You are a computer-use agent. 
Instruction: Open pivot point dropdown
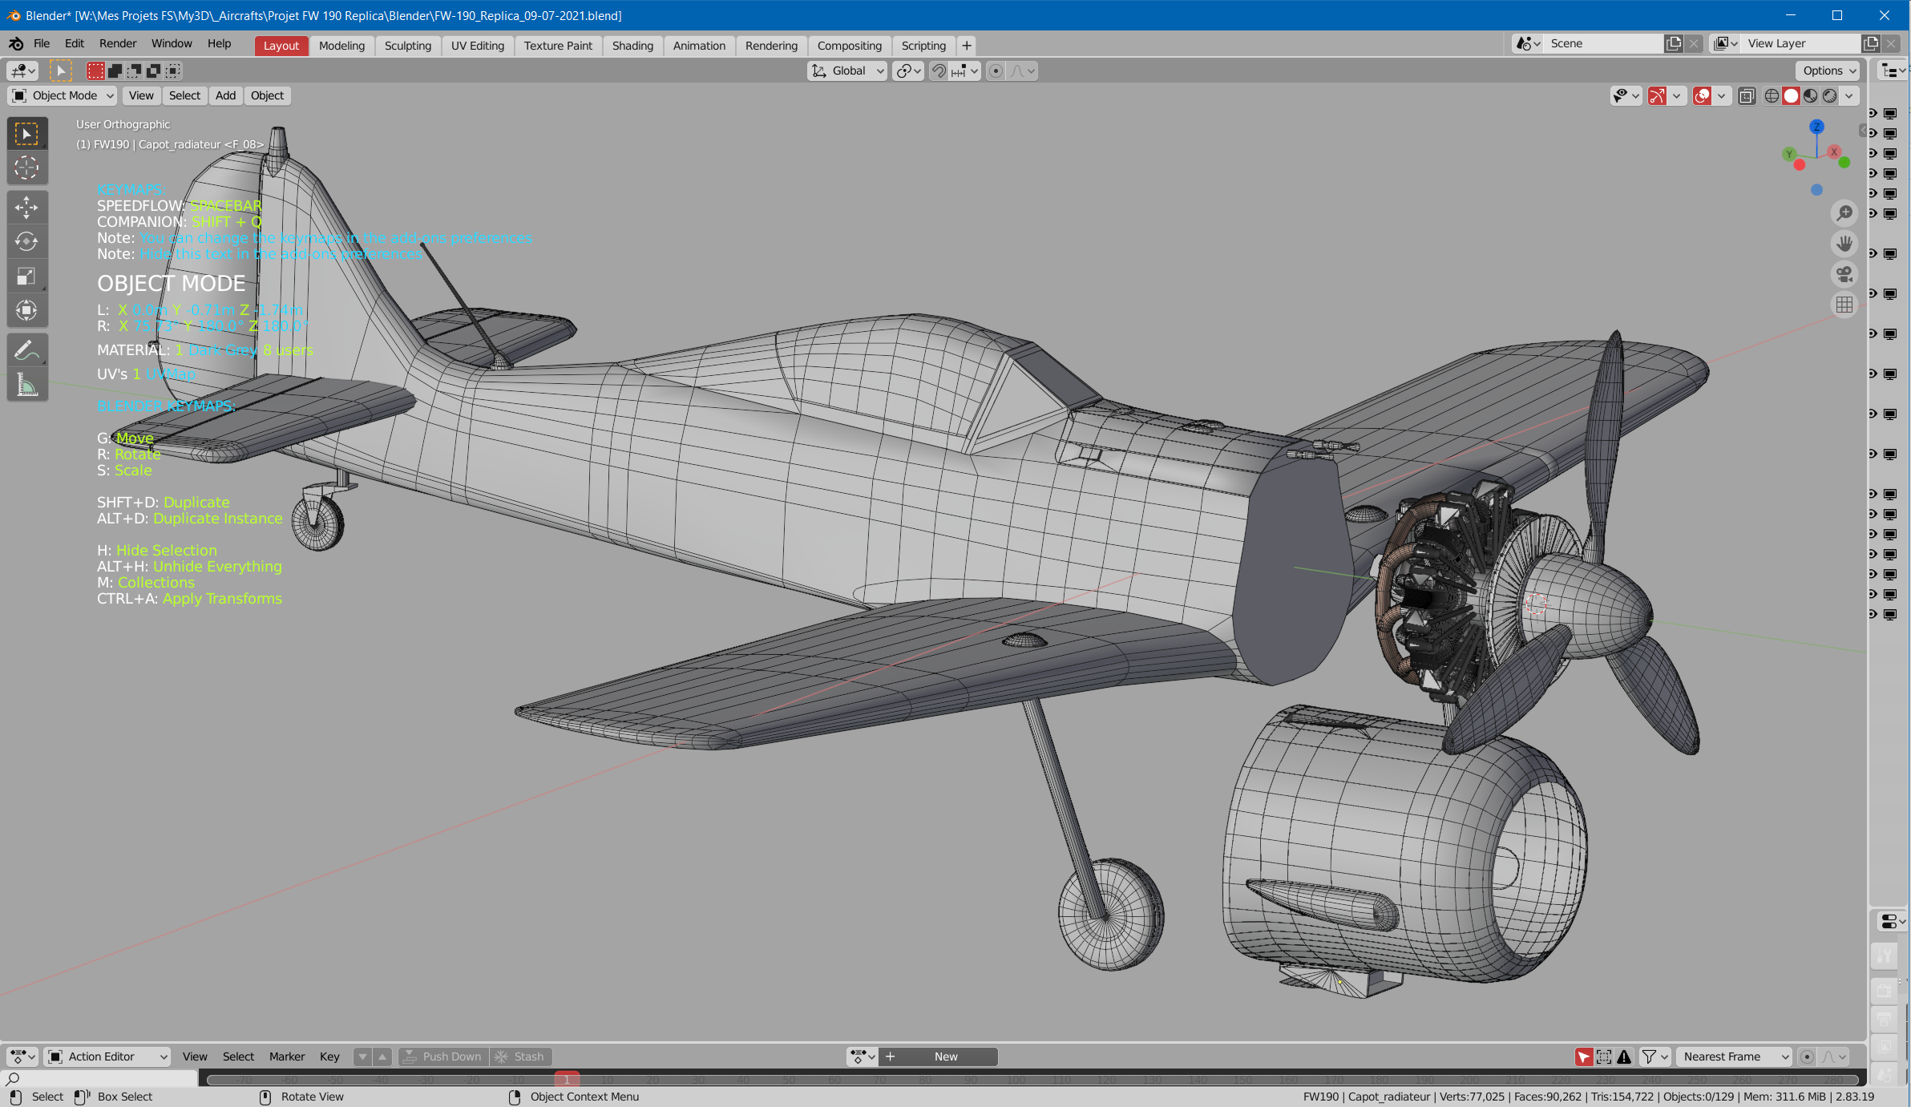click(x=908, y=71)
